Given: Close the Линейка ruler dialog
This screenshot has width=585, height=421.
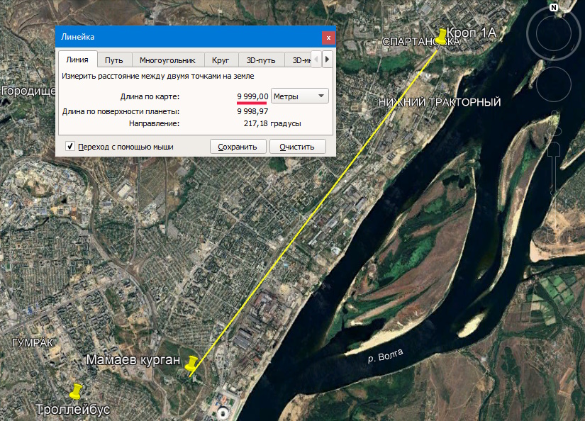Looking at the screenshot, I should pyautogui.click(x=327, y=37).
